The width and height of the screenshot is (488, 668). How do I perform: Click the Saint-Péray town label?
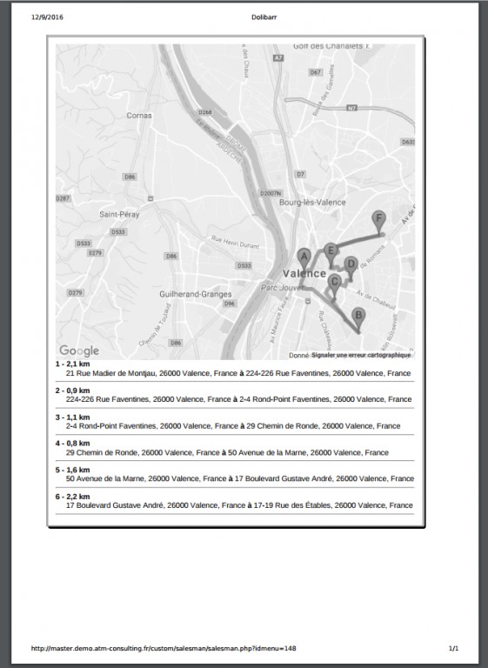[x=119, y=214]
